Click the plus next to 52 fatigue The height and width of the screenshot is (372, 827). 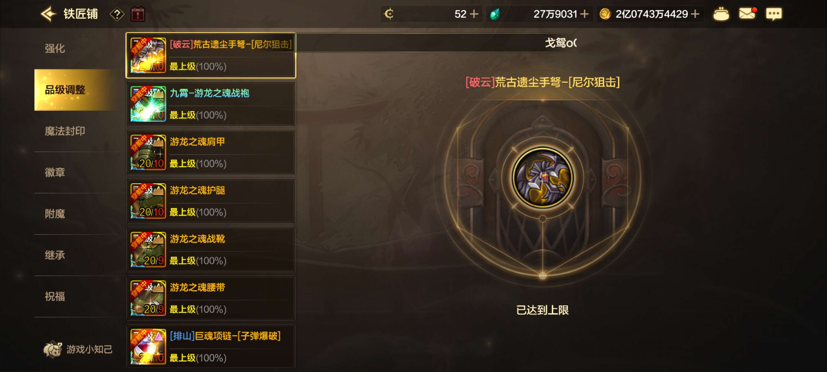tap(474, 14)
